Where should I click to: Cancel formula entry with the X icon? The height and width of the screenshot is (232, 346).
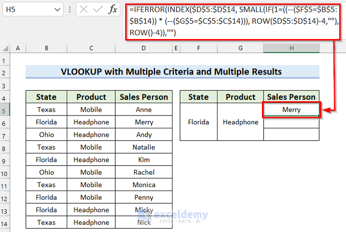84,9
